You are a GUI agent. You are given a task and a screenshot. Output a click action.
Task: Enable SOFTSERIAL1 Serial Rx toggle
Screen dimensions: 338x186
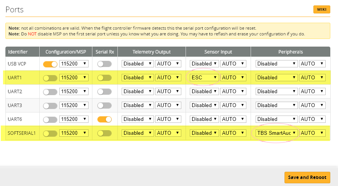click(x=104, y=133)
